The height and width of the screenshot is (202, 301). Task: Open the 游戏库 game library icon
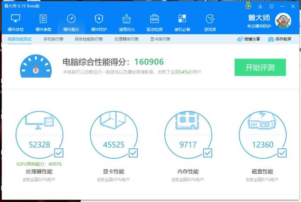[x=210, y=19]
